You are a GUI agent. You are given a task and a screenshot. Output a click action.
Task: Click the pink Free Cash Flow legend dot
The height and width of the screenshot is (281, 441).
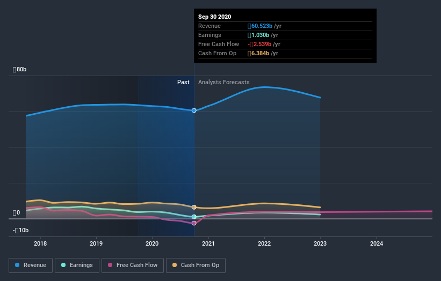(110, 265)
